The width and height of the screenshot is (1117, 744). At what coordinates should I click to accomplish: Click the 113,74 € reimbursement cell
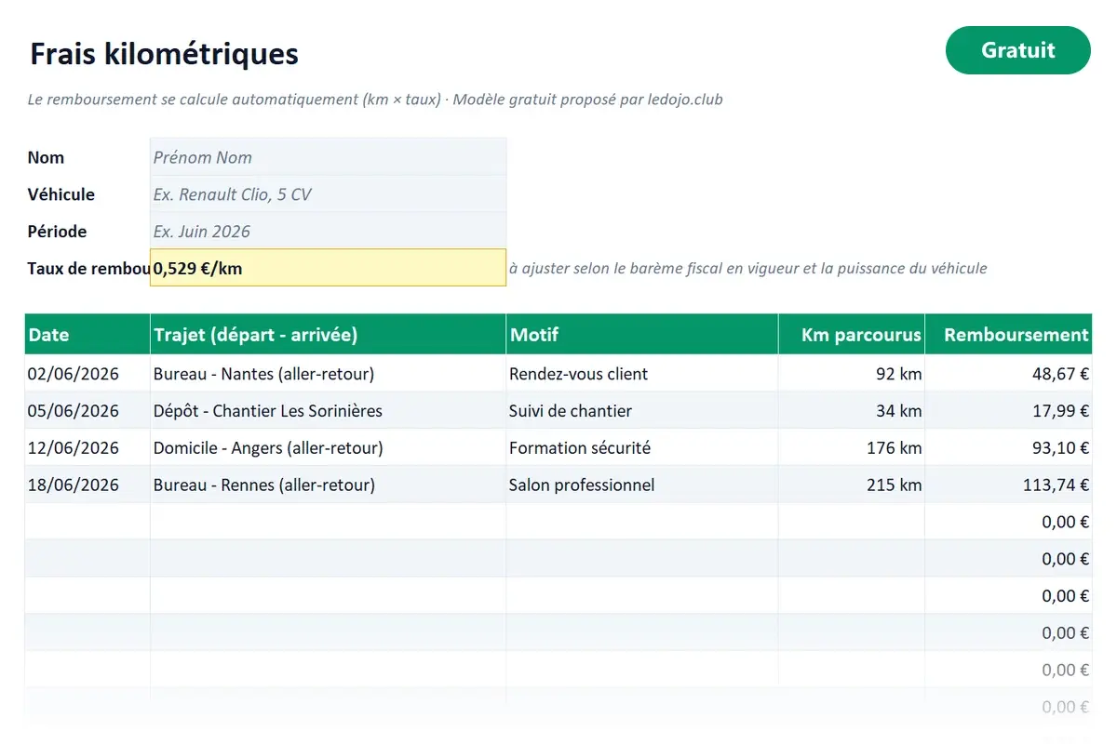[1008, 485]
